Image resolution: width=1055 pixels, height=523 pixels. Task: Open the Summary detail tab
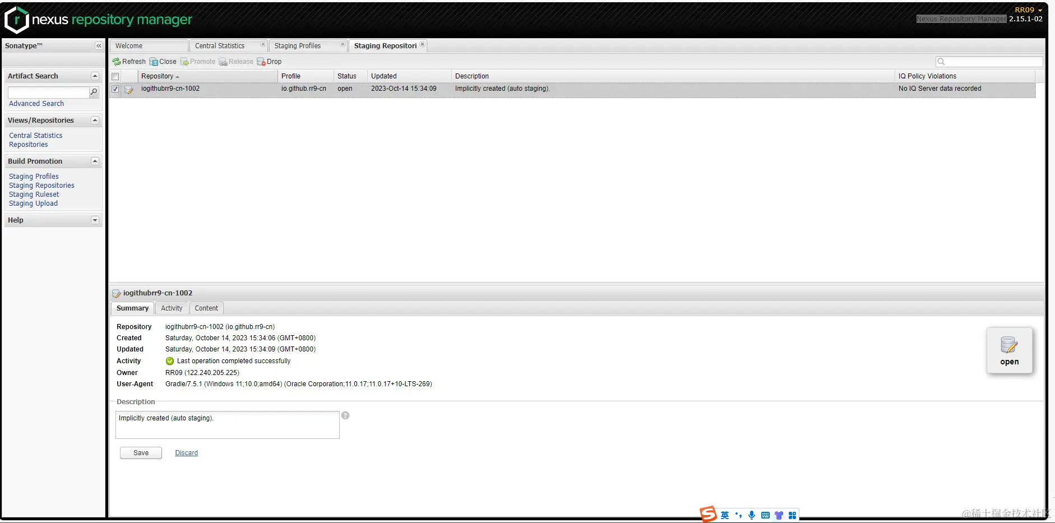coord(132,308)
